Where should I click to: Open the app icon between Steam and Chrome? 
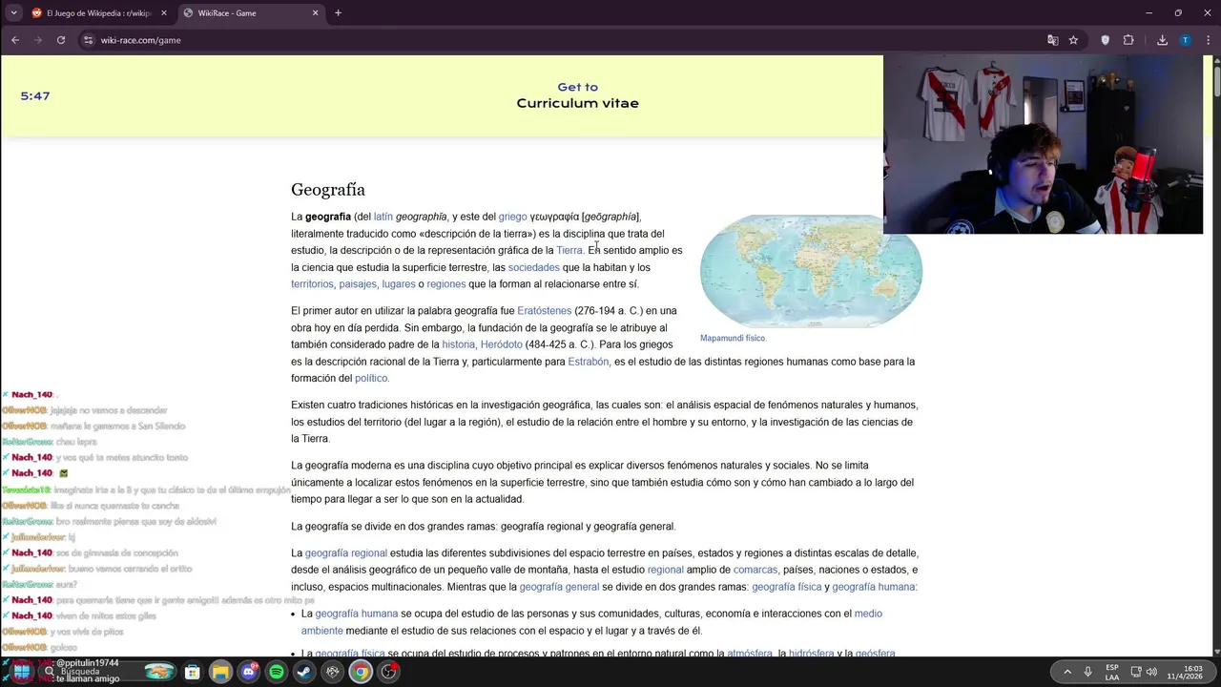pos(333,672)
